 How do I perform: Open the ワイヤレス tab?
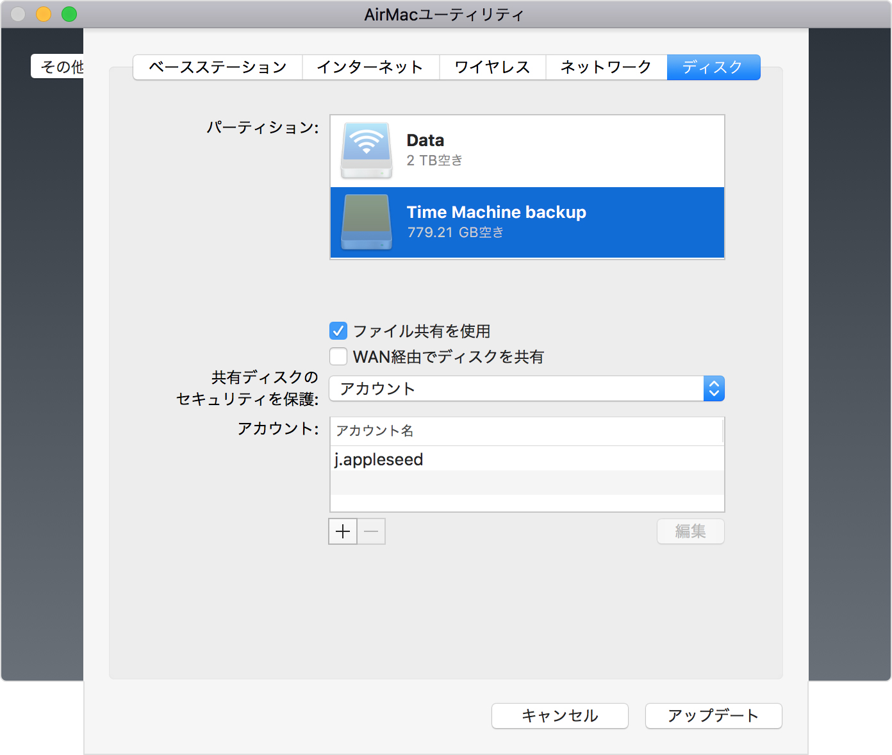pyautogui.click(x=492, y=67)
